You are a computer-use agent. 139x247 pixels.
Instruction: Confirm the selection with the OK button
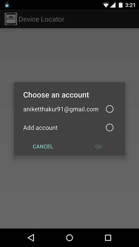pyautogui.click(x=99, y=146)
